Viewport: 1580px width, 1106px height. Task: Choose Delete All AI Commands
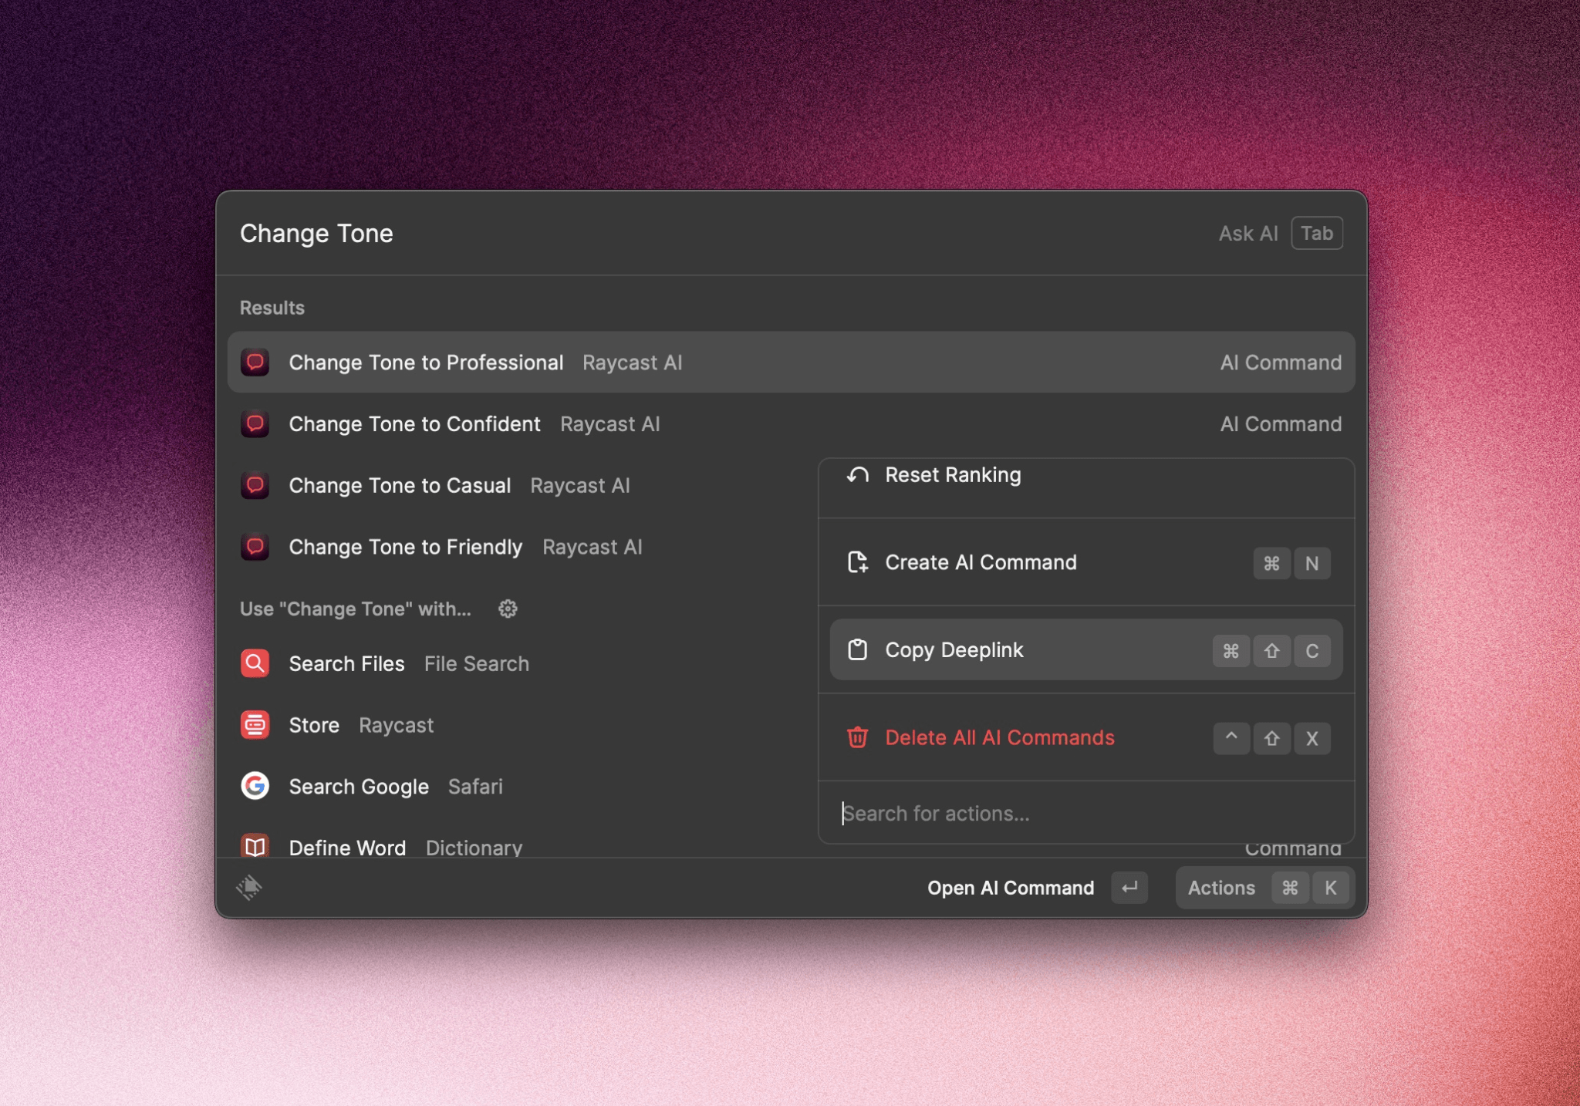pyautogui.click(x=999, y=737)
